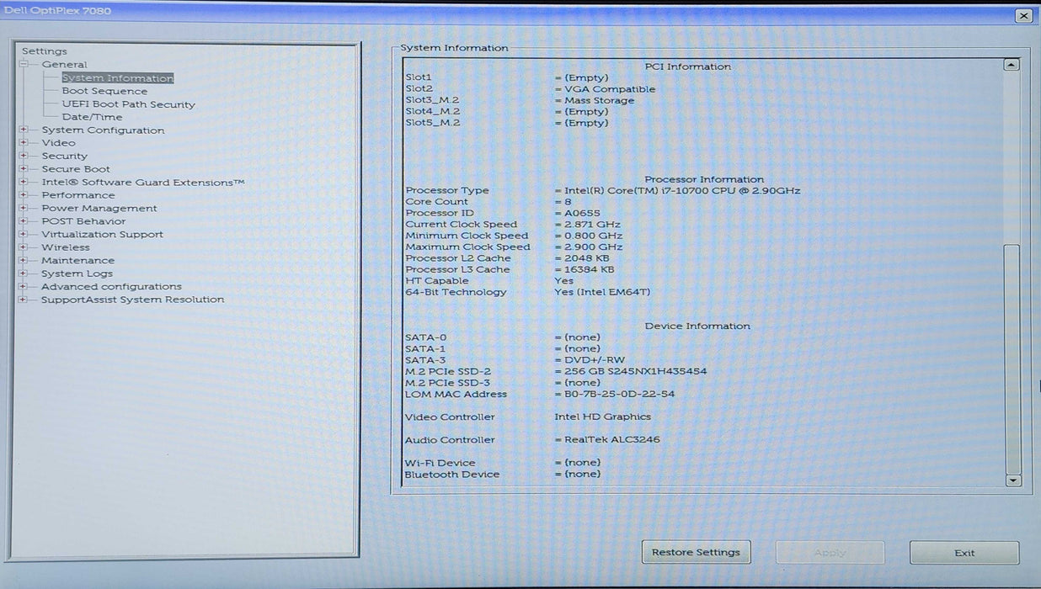Click the scrollbar down arrow
Viewport: 1041px width, 589px height.
point(1012,480)
